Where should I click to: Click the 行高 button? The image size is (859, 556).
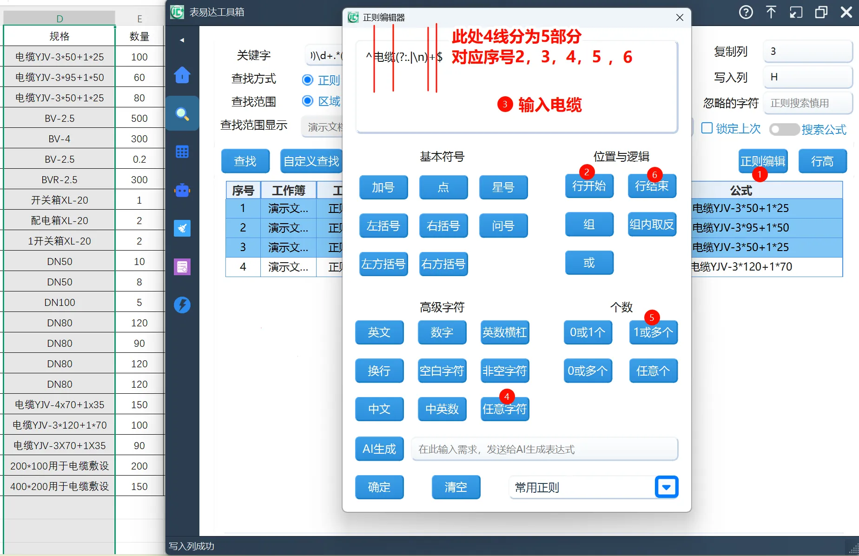coord(823,161)
